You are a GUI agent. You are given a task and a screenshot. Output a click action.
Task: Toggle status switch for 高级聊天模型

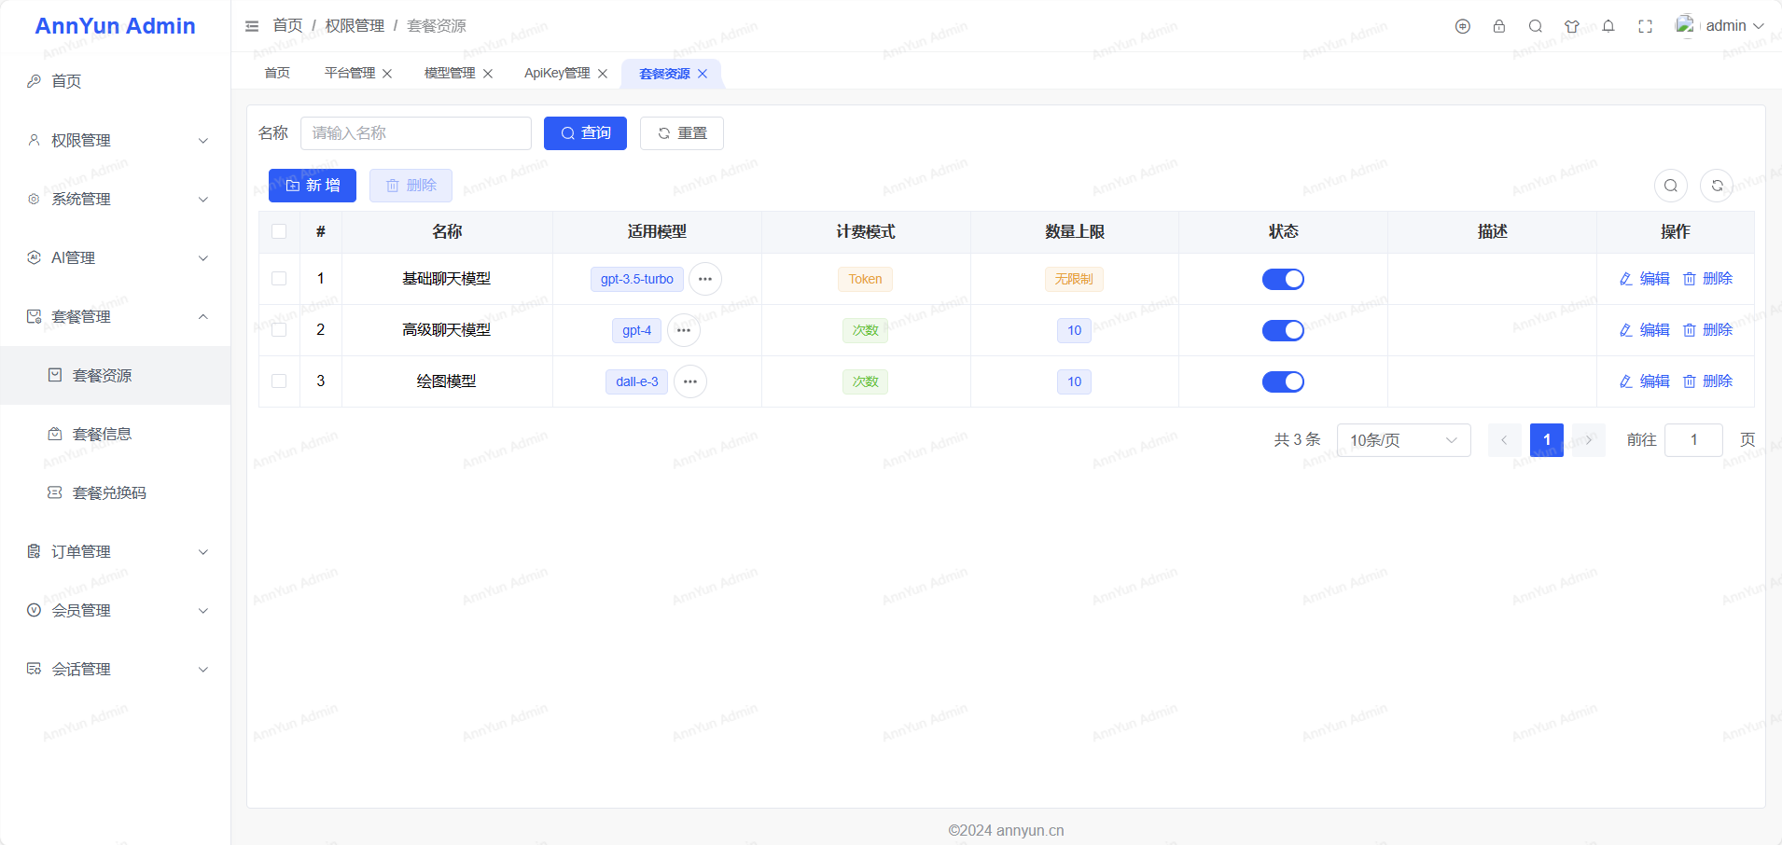pyautogui.click(x=1283, y=330)
